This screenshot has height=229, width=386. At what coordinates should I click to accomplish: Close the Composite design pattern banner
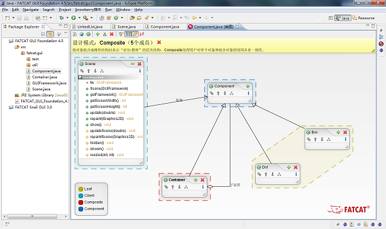(159, 42)
